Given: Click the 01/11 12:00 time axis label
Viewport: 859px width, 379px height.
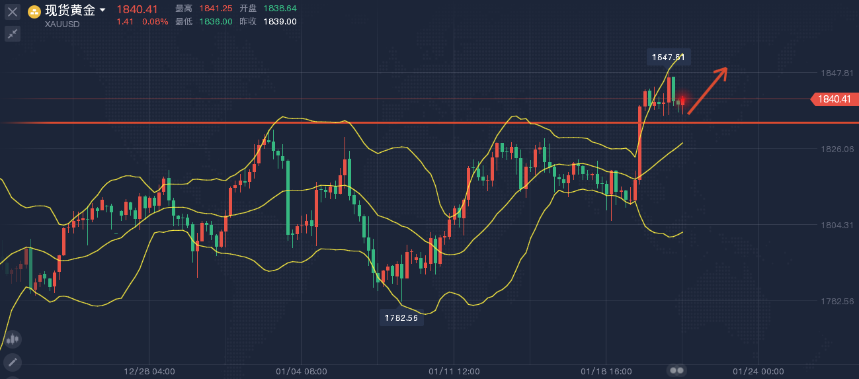Looking at the screenshot, I should pos(454,371).
